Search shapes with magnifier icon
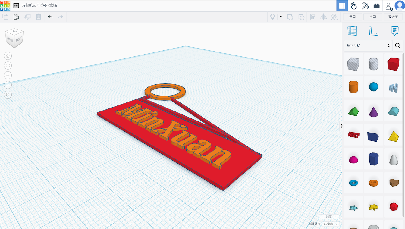405x229 pixels. click(397, 45)
